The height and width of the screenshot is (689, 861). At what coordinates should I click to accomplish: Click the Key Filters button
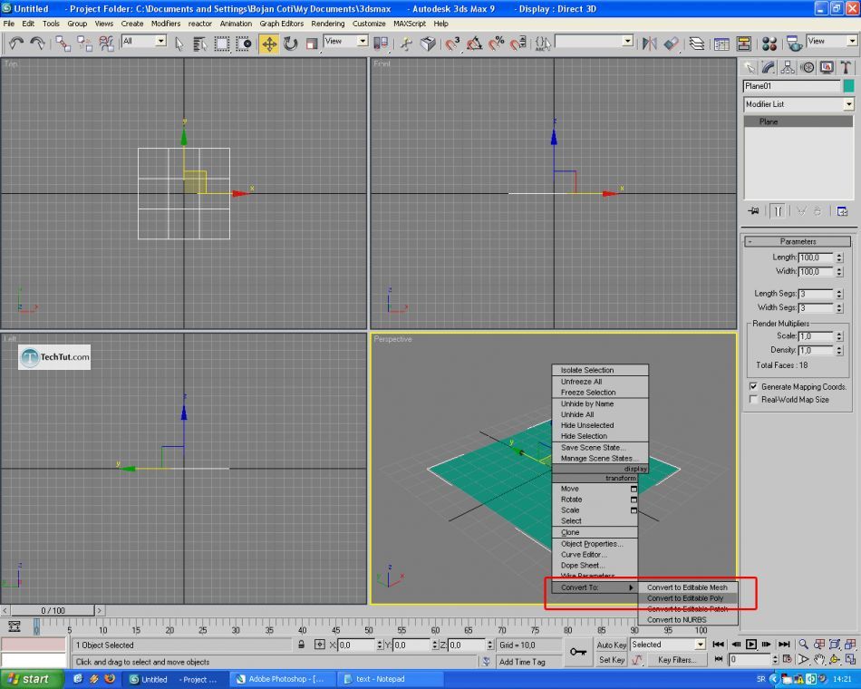click(x=677, y=659)
